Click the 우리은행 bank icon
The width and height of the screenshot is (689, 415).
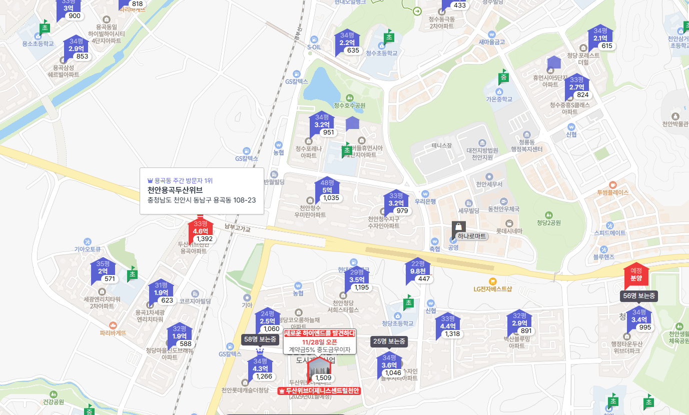pos(425,193)
